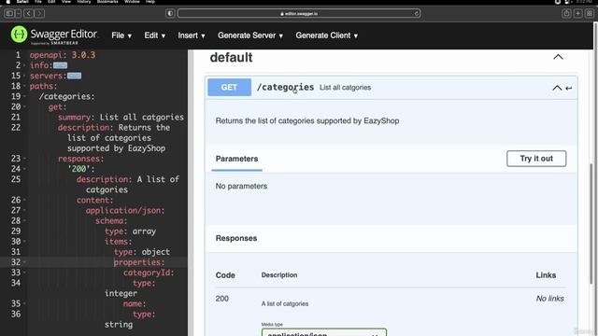Click the 'type: object' code line
Screen dimensions: 598x336
click(142, 252)
